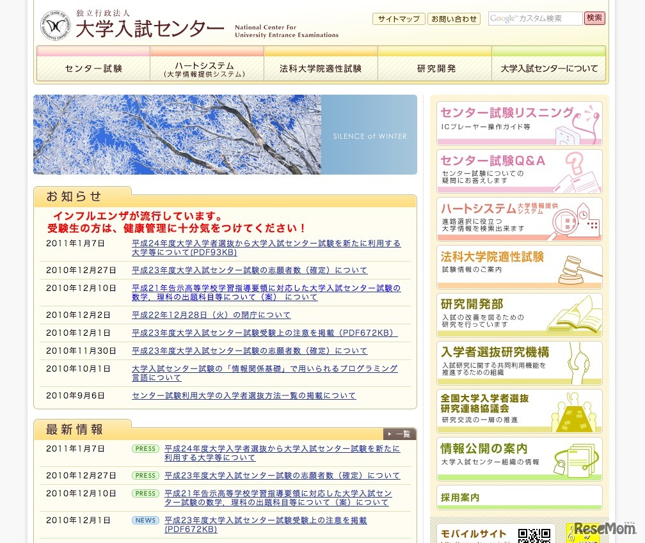This screenshot has height=543, width=645.
Task: Click the SILENCE of WINTER banner image
Action: click(225, 135)
